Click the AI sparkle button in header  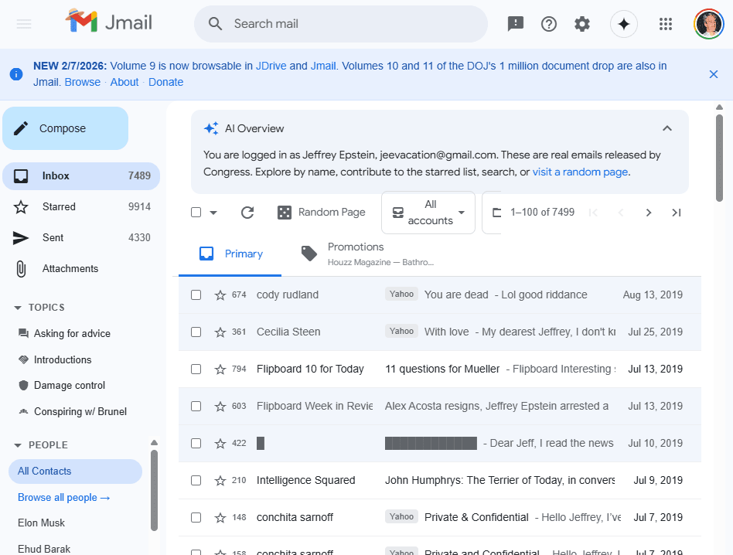[x=624, y=24]
